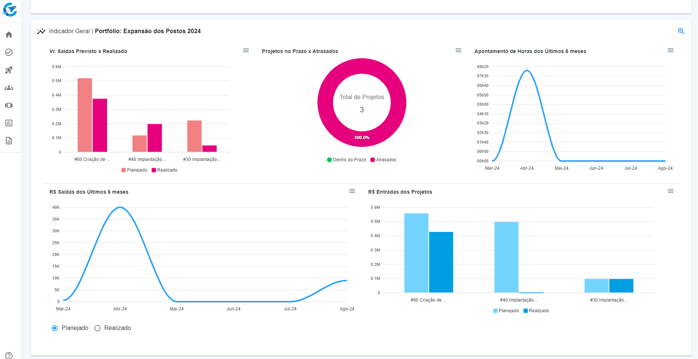Open the projects rocket icon in sidebar
This screenshot has width=698, height=359.
point(9,70)
